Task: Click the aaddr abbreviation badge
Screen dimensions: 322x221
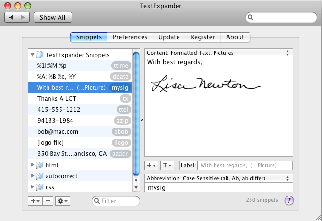Action: tap(120, 154)
